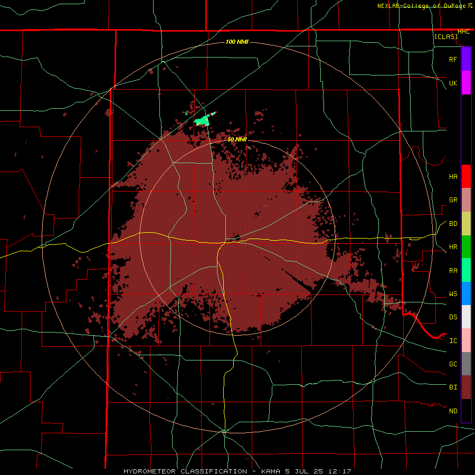Click the RA legend label
The width and height of the screenshot is (475, 475).
click(x=453, y=271)
